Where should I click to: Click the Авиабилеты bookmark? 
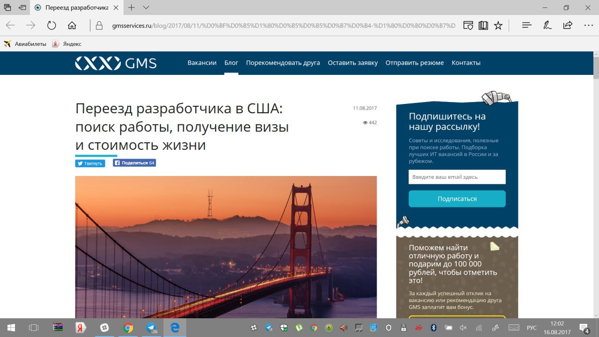click(25, 44)
